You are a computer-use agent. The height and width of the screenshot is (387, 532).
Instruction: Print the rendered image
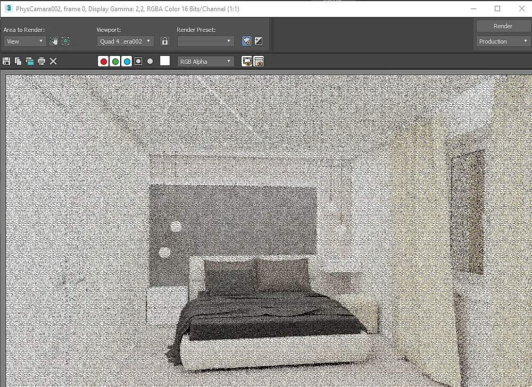point(41,61)
